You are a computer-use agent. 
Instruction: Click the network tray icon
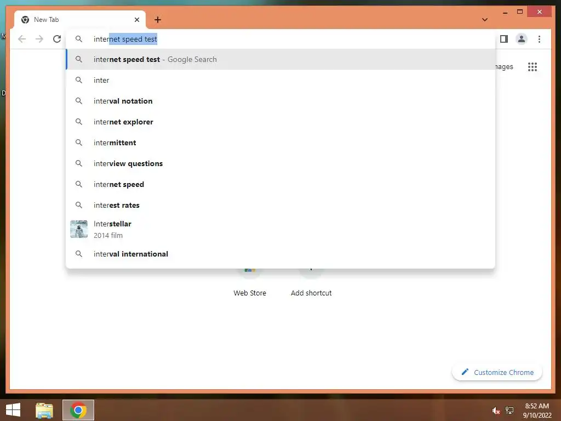tap(510, 410)
